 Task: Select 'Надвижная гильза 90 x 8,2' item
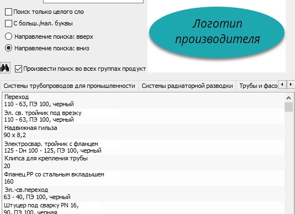(144, 132)
